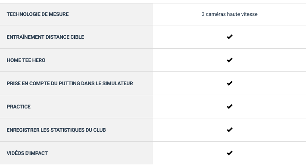Screen dimensions: 306x167
Task: Click 'Vidéos d'impact' row label
Action: [27, 153]
